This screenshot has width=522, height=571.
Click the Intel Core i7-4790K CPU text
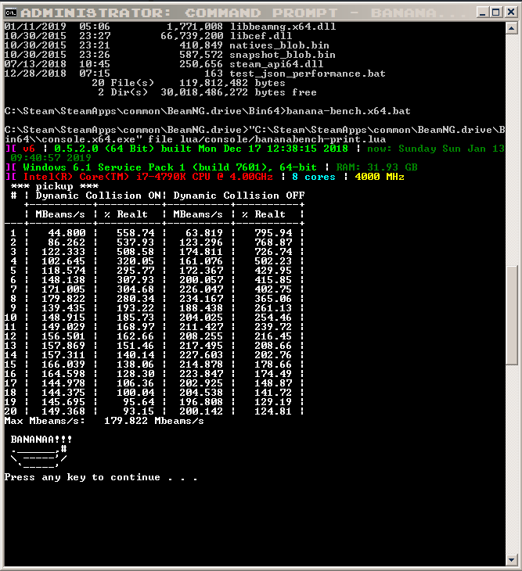(148, 177)
